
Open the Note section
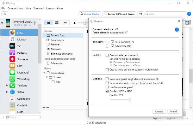point(19,112)
